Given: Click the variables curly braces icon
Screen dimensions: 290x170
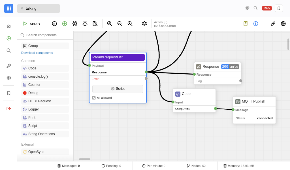Looking at the screenshot, I should point(75,24).
